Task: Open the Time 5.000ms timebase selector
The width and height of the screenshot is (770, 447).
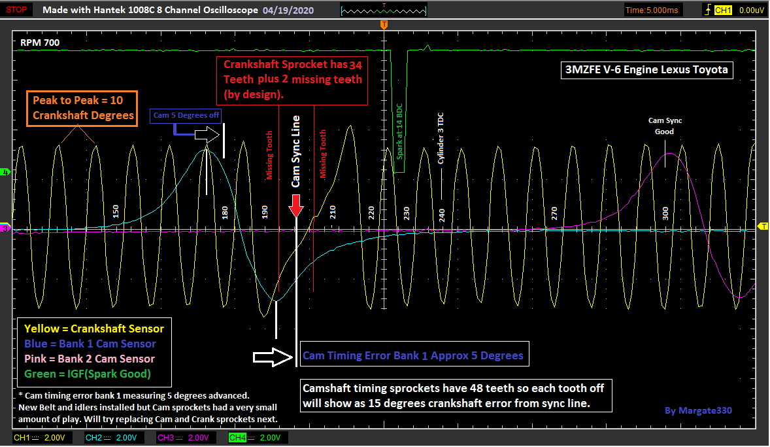Action: [652, 10]
